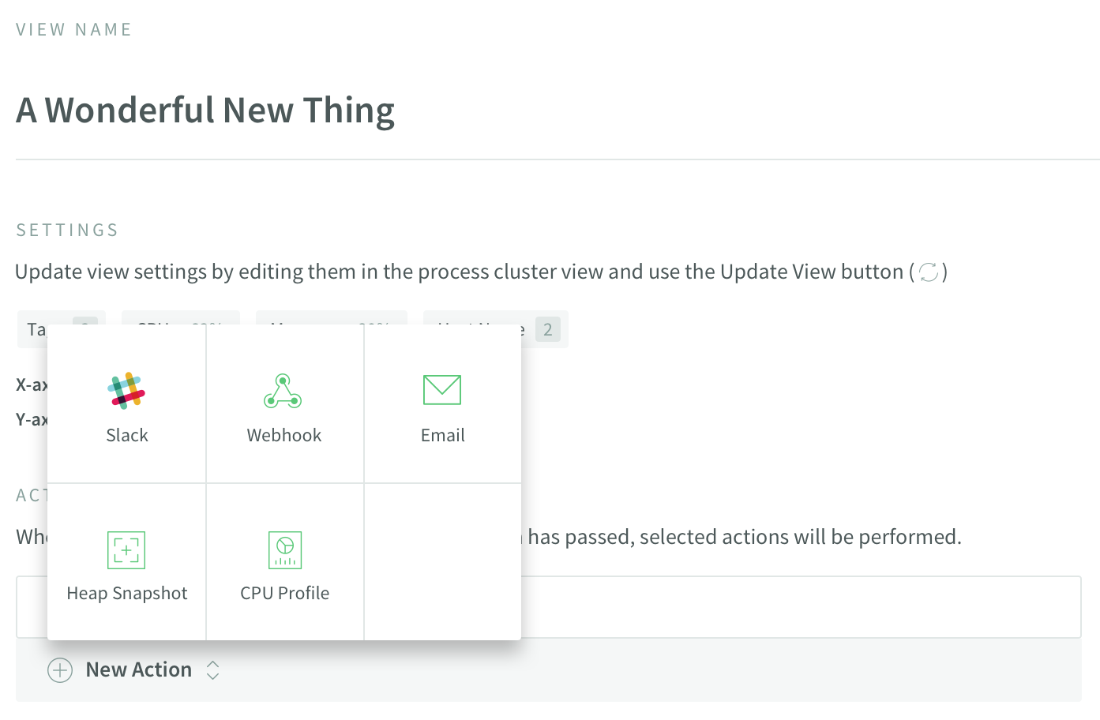Image resolution: width=1100 pixels, height=720 pixels.
Task: Choose the CPU Profile text label
Action: (x=285, y=594)
